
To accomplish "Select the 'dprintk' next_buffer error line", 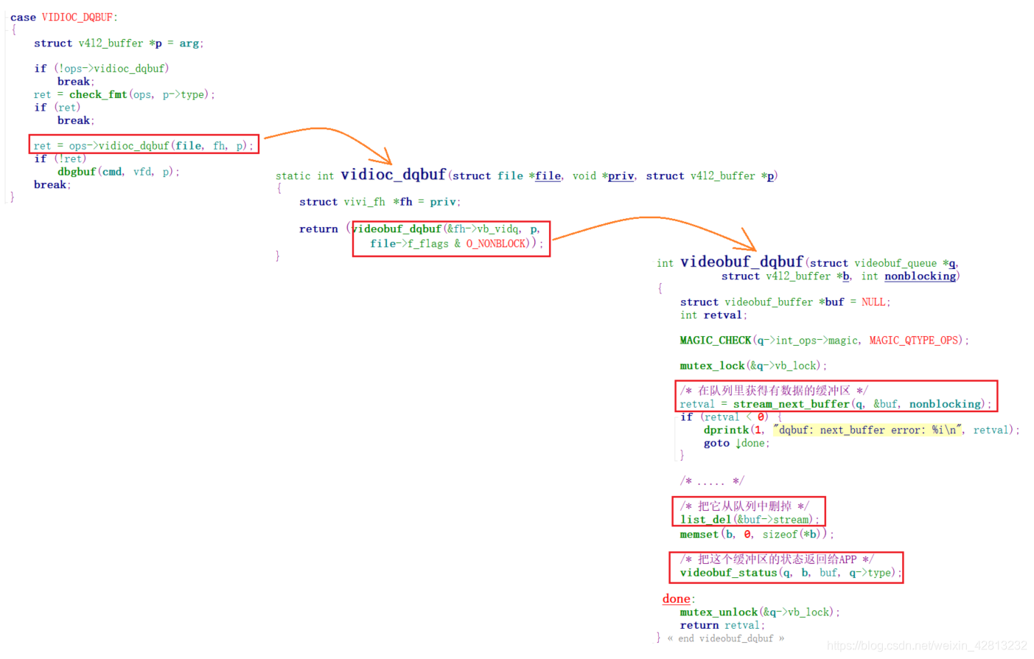I will click(862, 430).
